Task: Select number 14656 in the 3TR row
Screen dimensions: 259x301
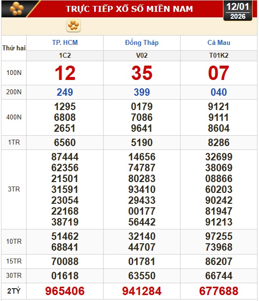Action: click(x=142, y=157)
